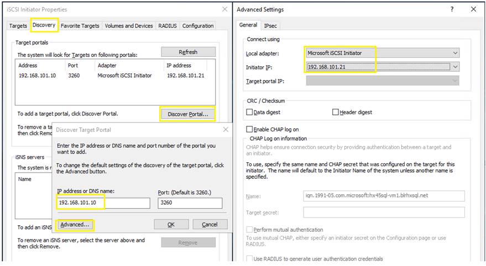Click the Address column header
The height and width of the screenshot is (266, 486).
[28, 65]
